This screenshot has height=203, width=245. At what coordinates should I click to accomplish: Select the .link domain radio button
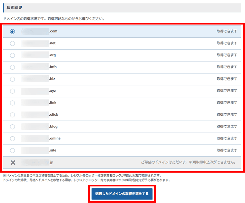(x=12, y=103)
